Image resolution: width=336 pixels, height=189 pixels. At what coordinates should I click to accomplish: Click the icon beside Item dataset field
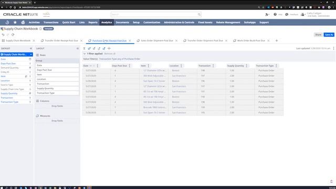[x=26, y=76]
